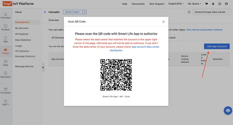This screenshot has height=125, width=233.
Task: Open the My Space dropdown
Action: tap(194, 4)
